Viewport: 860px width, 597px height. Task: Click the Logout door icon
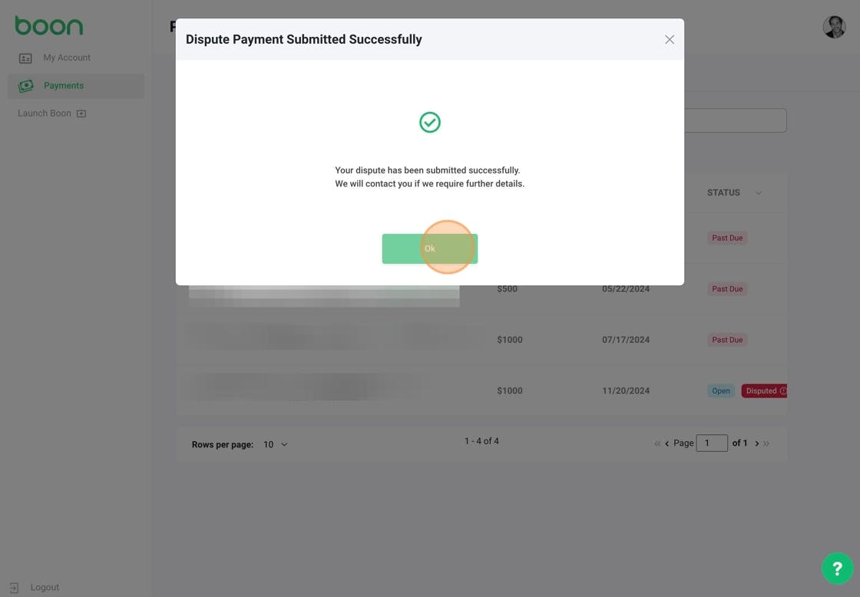15,588
